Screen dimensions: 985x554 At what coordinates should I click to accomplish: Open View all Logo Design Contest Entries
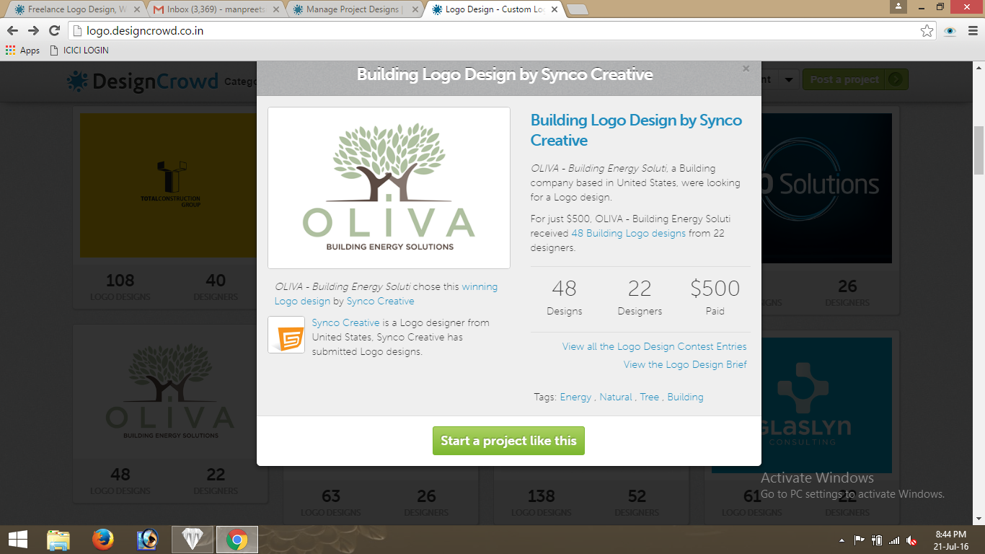click(654, 346)
